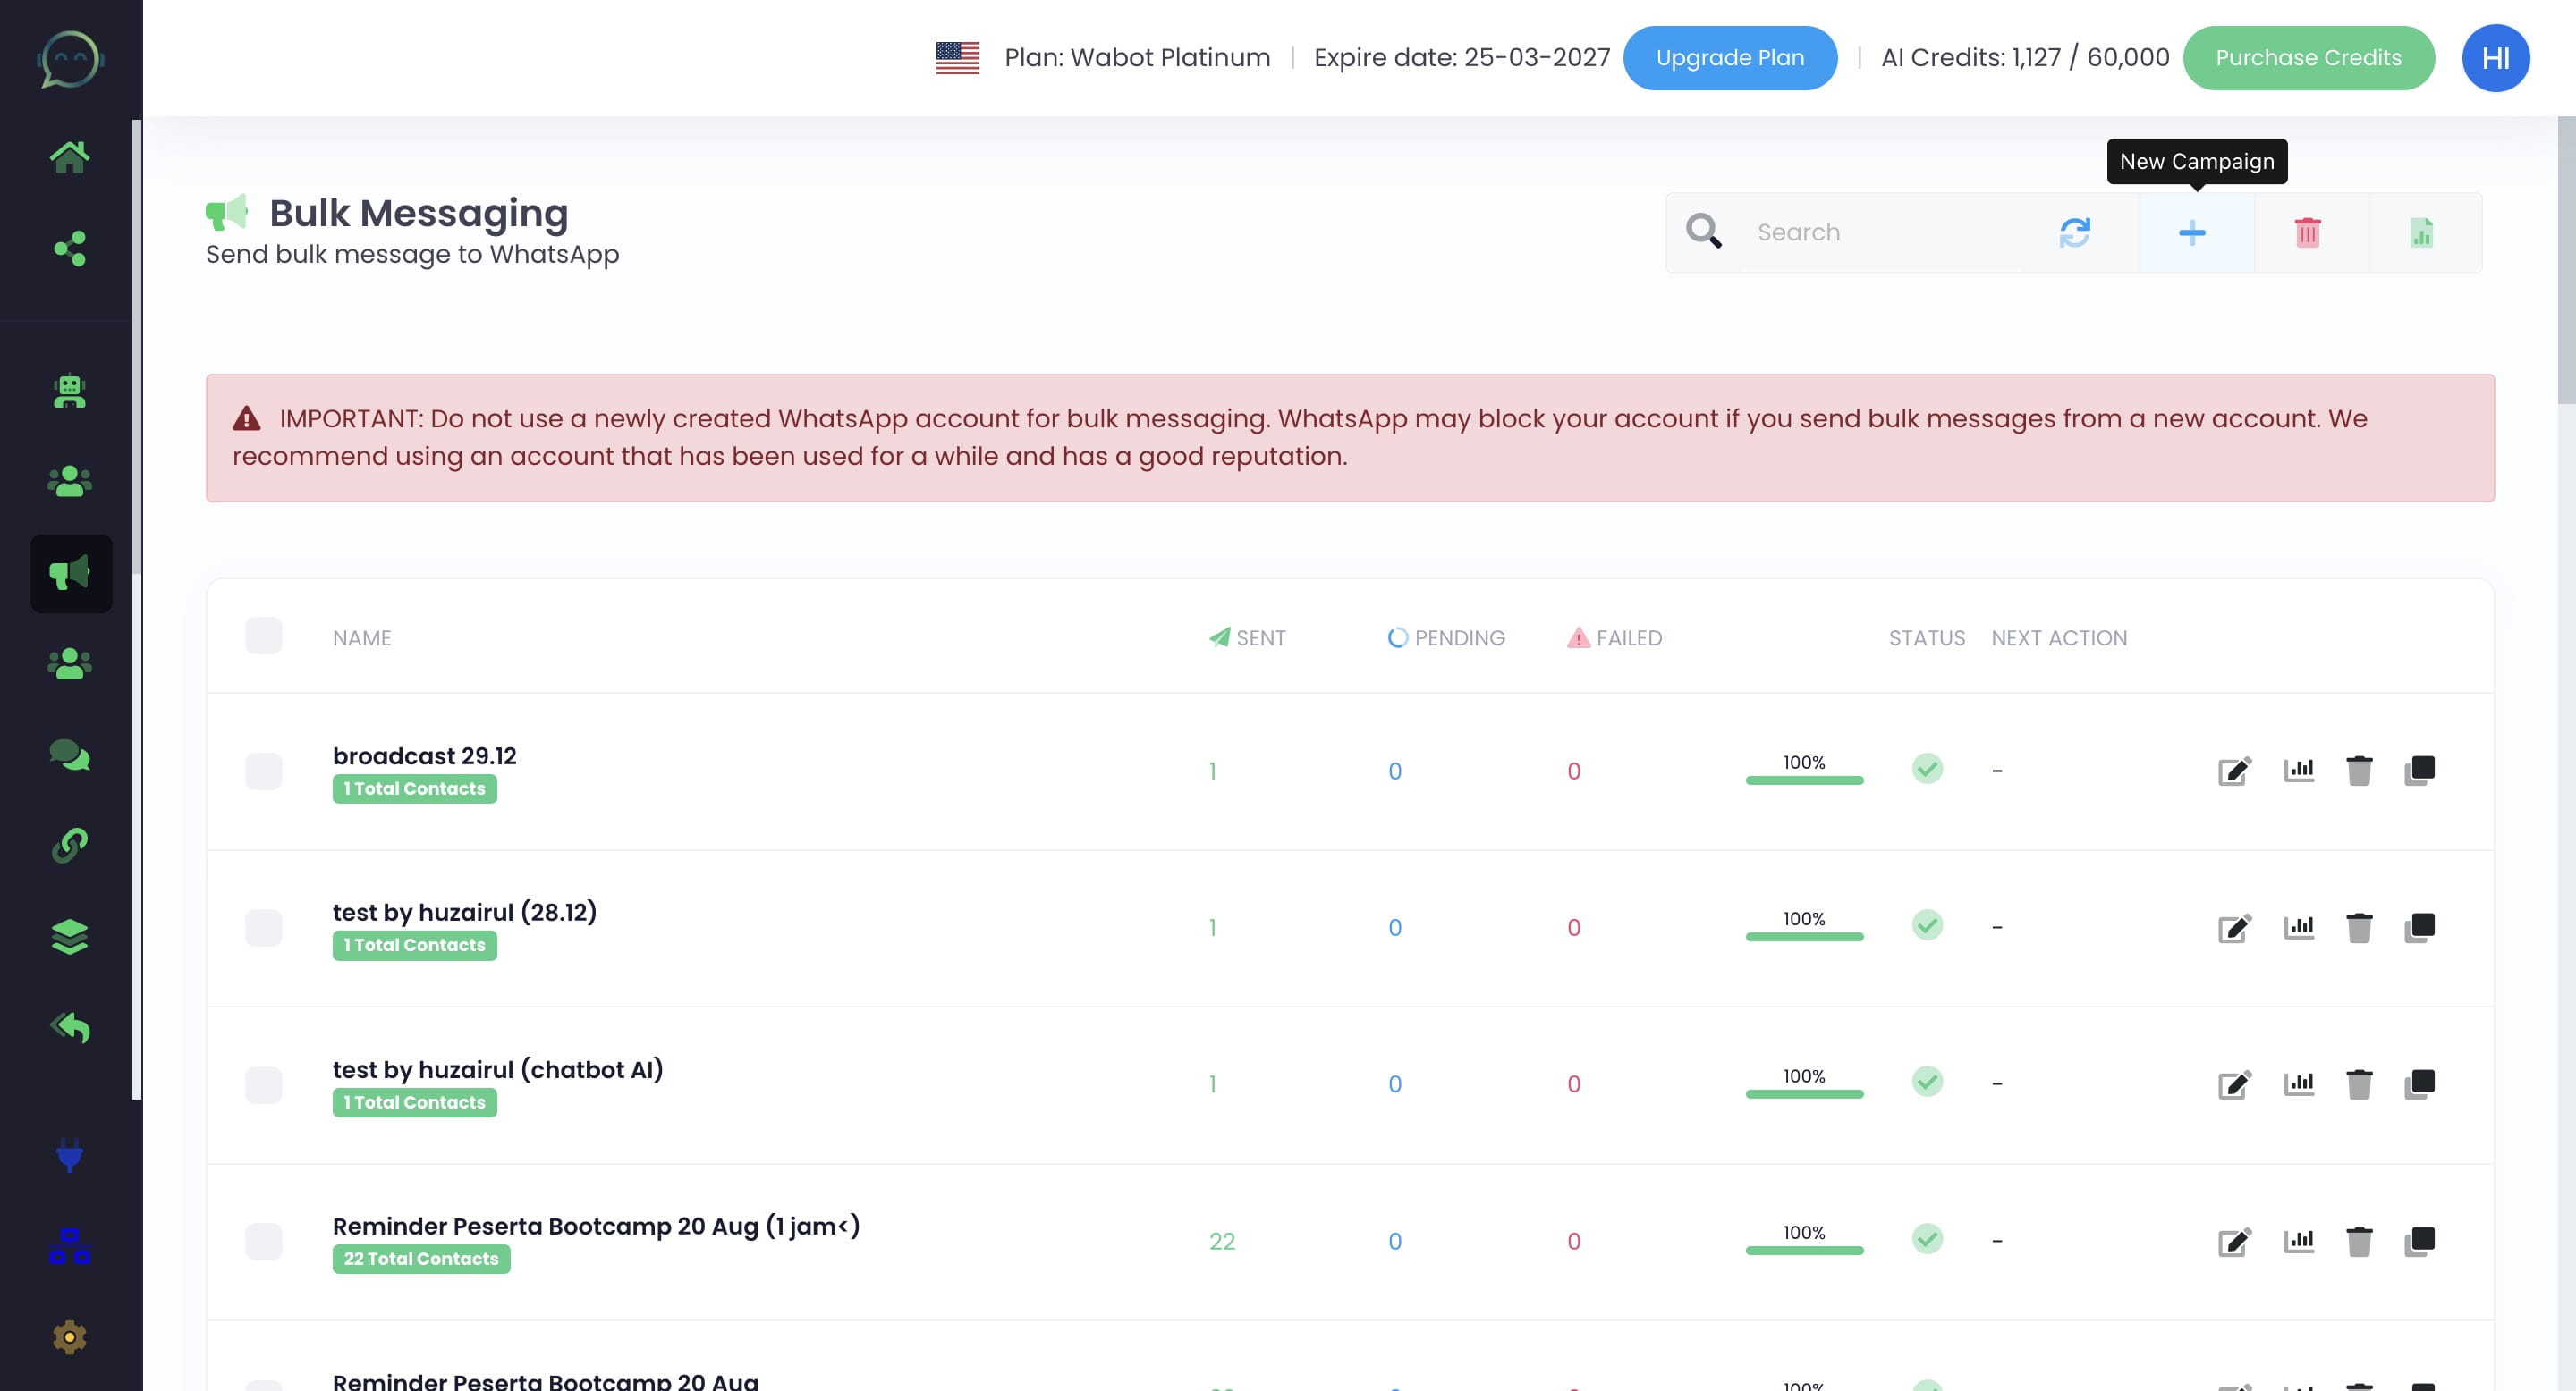2576x1391 pixels.
Task: Open the sidebar link icon menu
Action: coord(70,846)
